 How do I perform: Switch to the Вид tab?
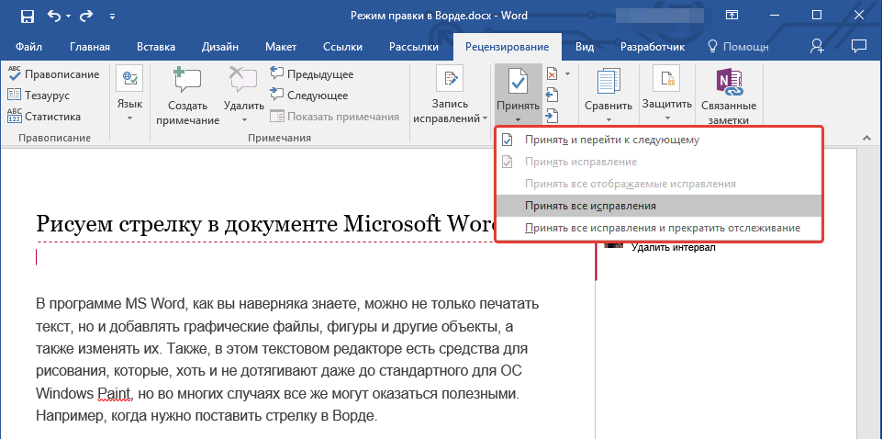point(585,47)
